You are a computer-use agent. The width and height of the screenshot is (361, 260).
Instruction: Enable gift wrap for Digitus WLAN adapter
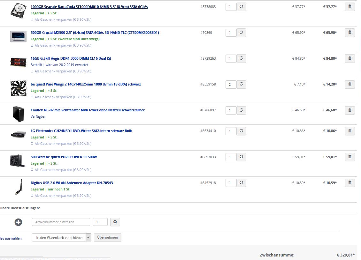click(32, 196)
